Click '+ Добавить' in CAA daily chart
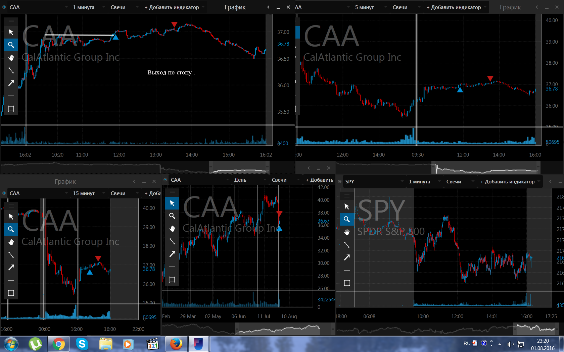Screen dimensions: 564x352 [x=319, y=180]
